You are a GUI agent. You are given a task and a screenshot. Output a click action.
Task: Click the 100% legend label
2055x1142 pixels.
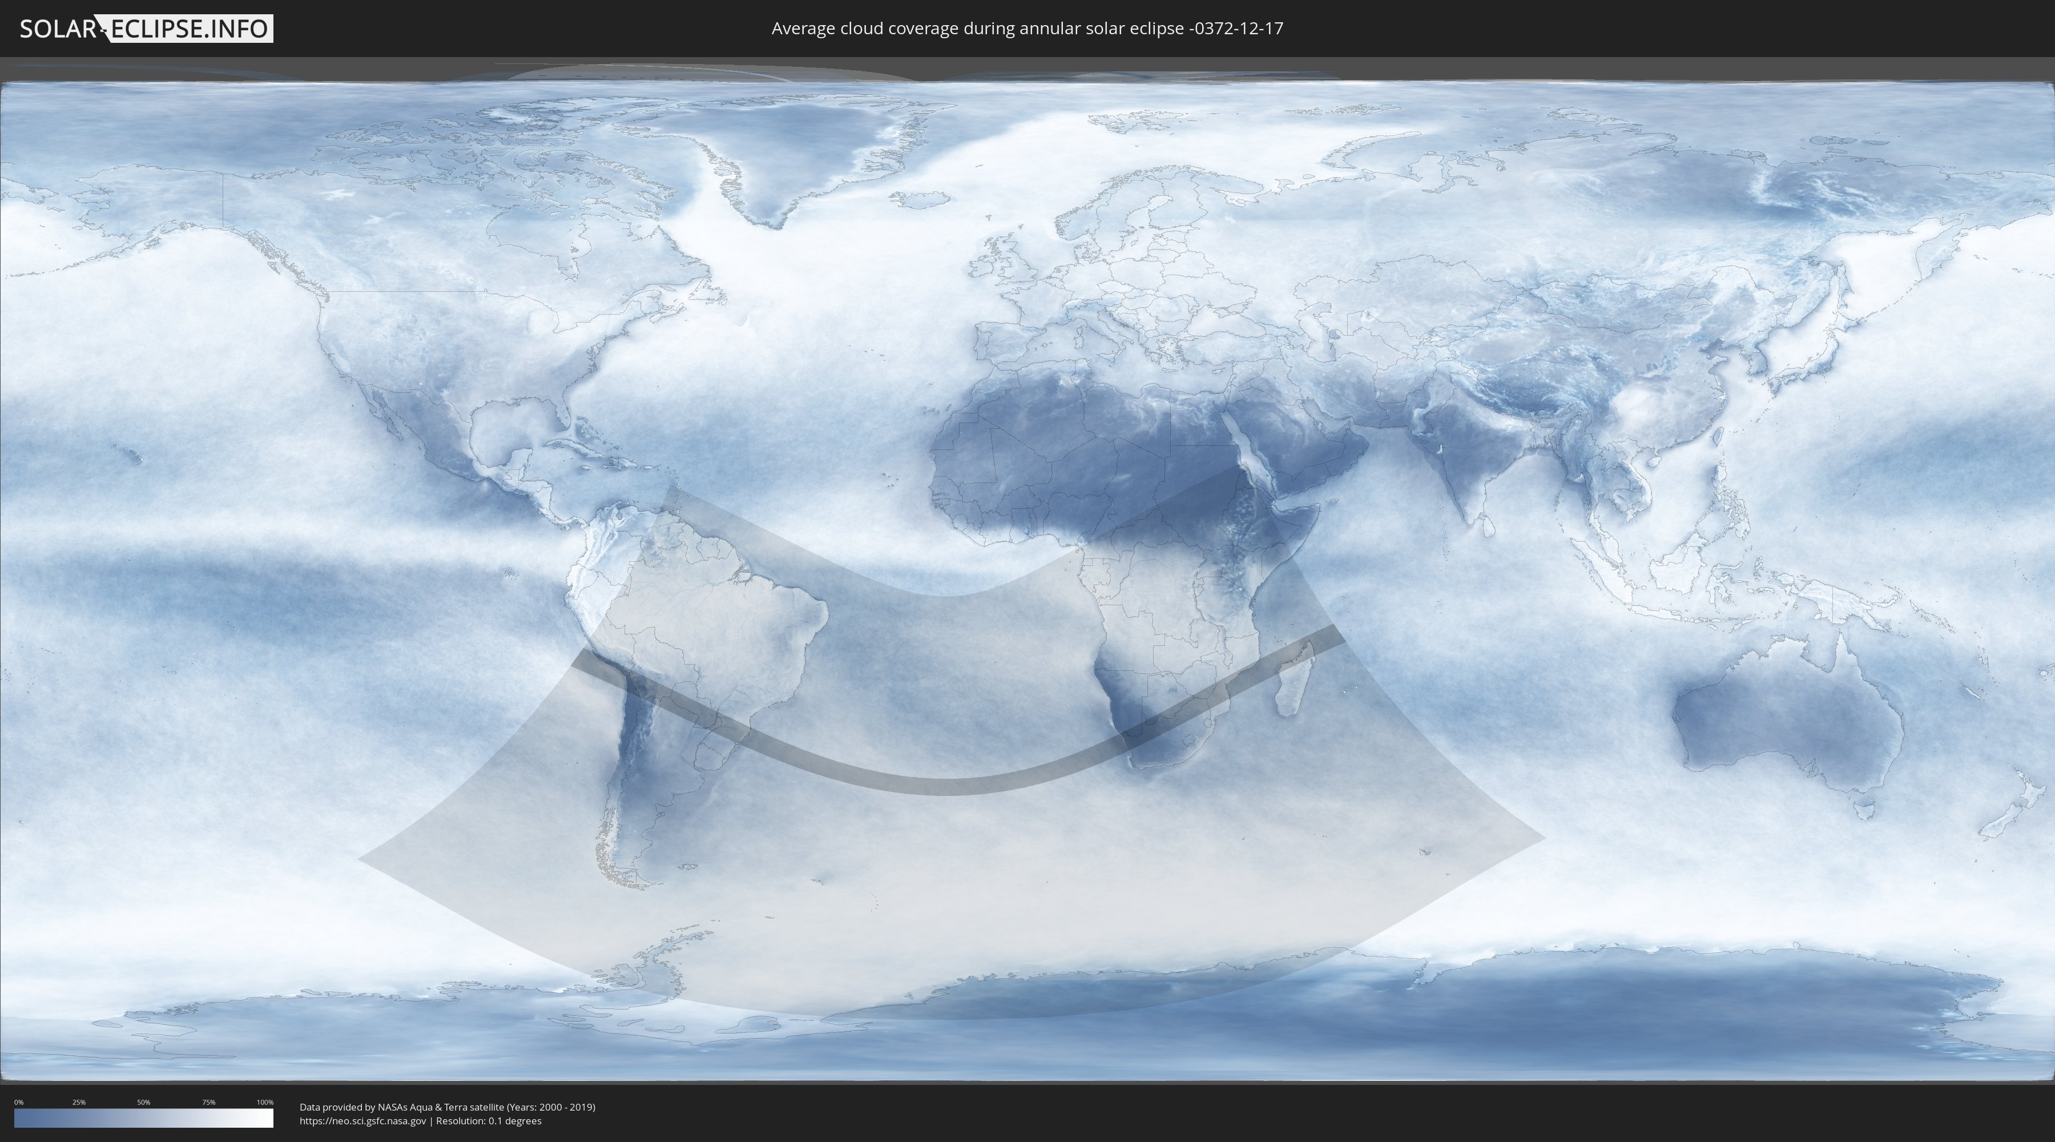coord(265,1102)
